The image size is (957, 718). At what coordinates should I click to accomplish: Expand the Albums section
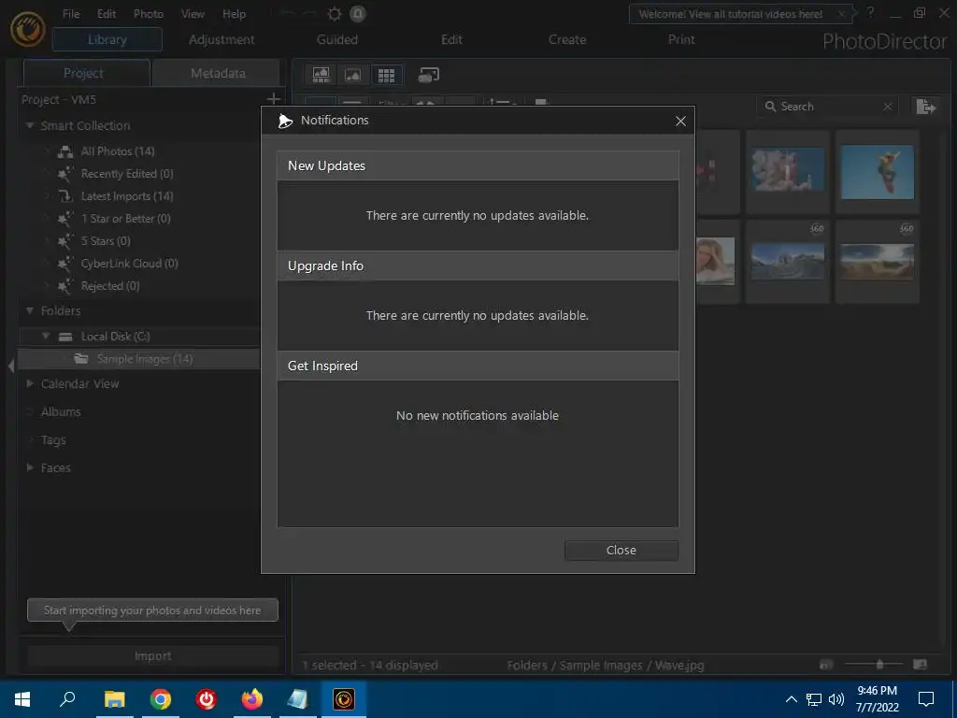click(x=29, y=411)
